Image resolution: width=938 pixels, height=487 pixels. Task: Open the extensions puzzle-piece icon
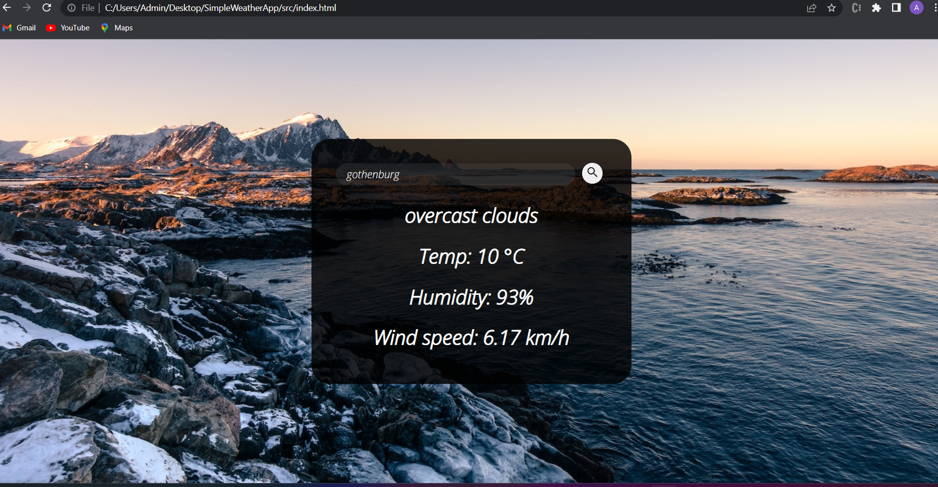(x=876, y=8)
